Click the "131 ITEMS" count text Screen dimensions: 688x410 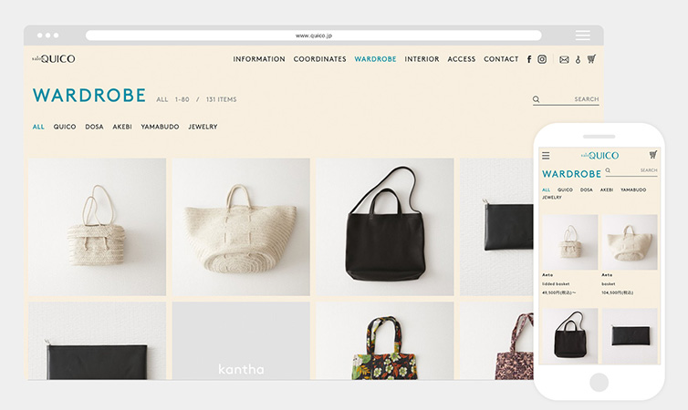tap(221, 100)
